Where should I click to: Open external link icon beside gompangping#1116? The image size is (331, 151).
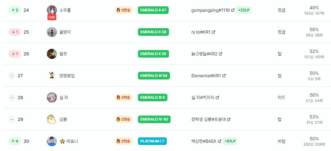(x=233, y=10)
